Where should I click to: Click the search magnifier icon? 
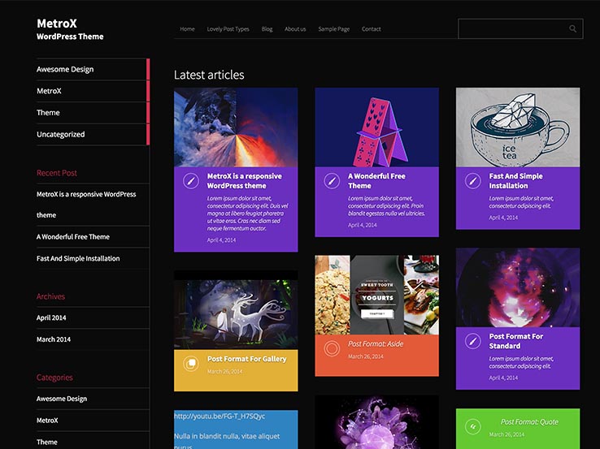(x=572, y=28)
